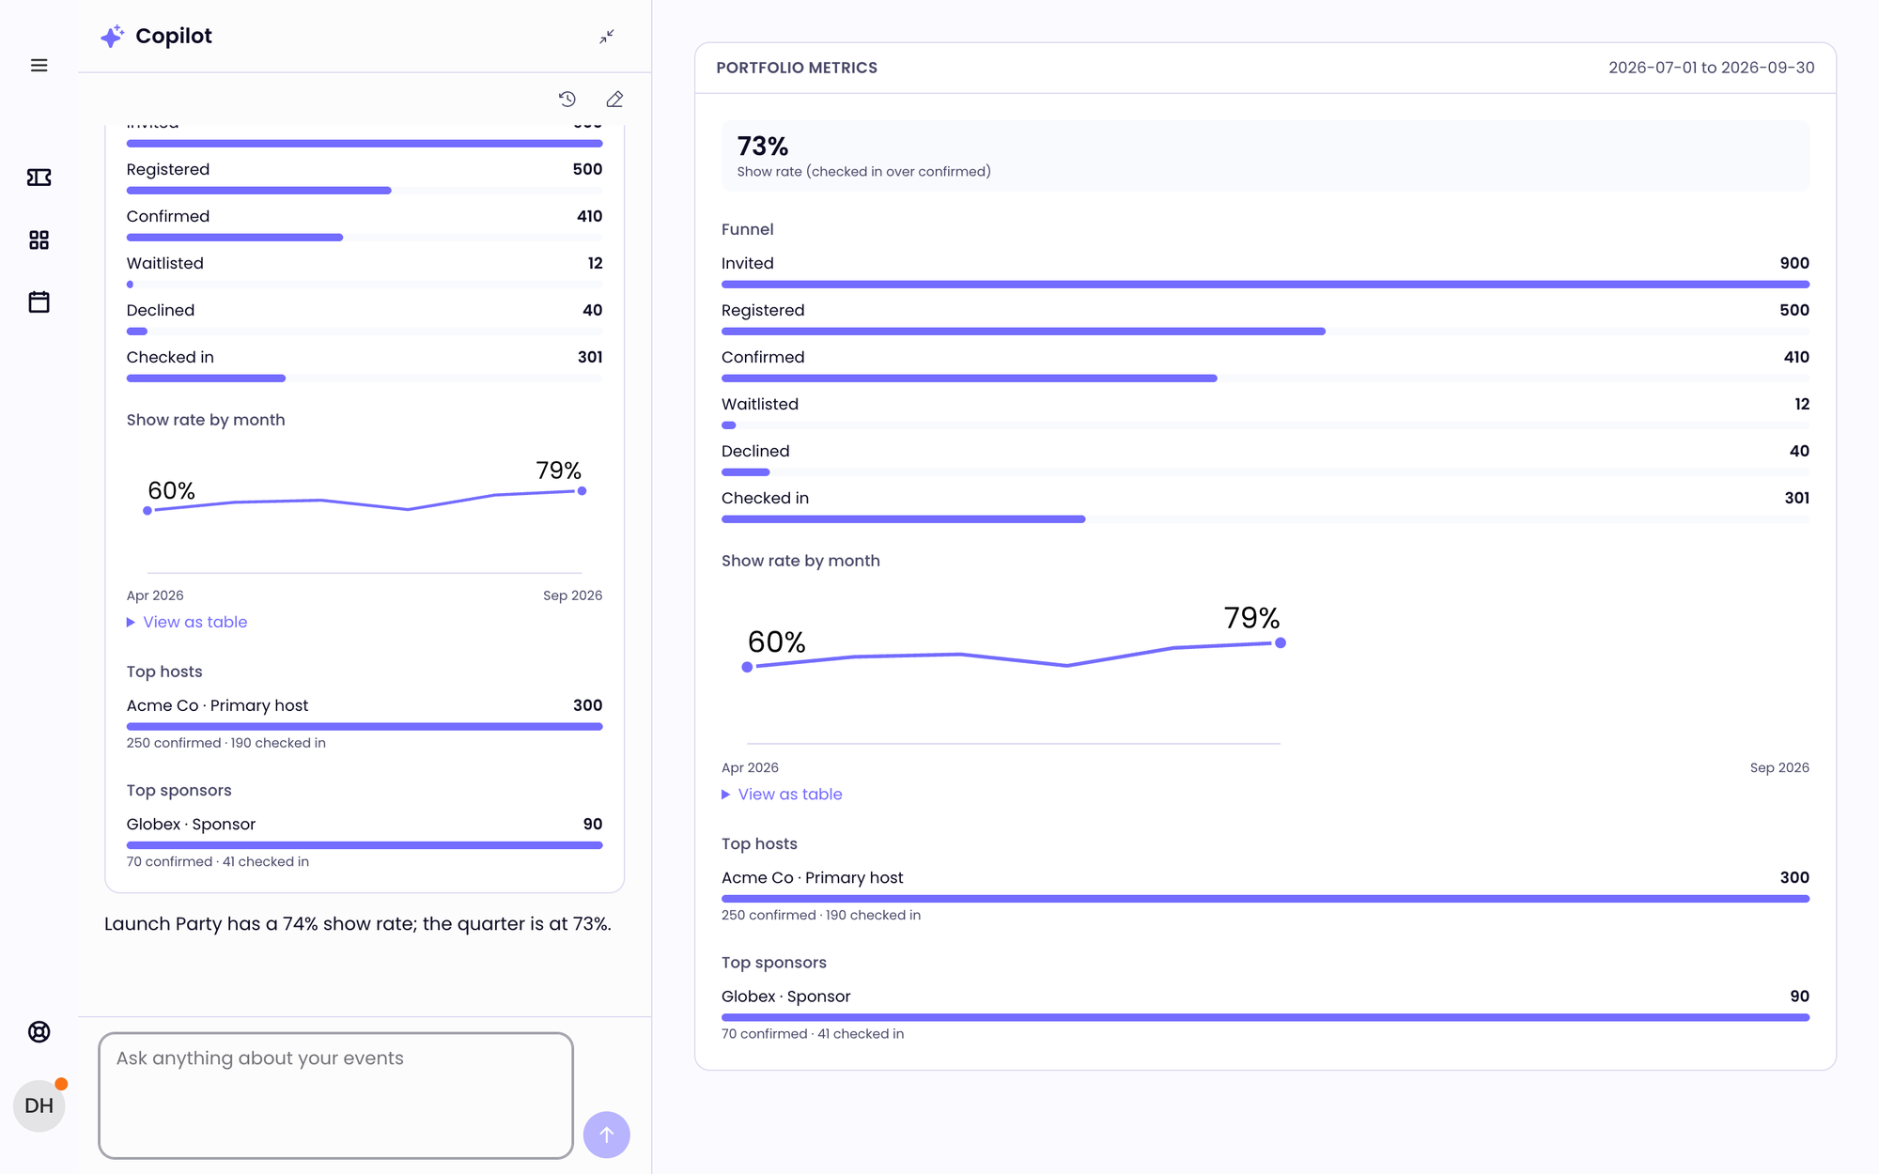Send the message with the arrow button

pos(607,1135)
